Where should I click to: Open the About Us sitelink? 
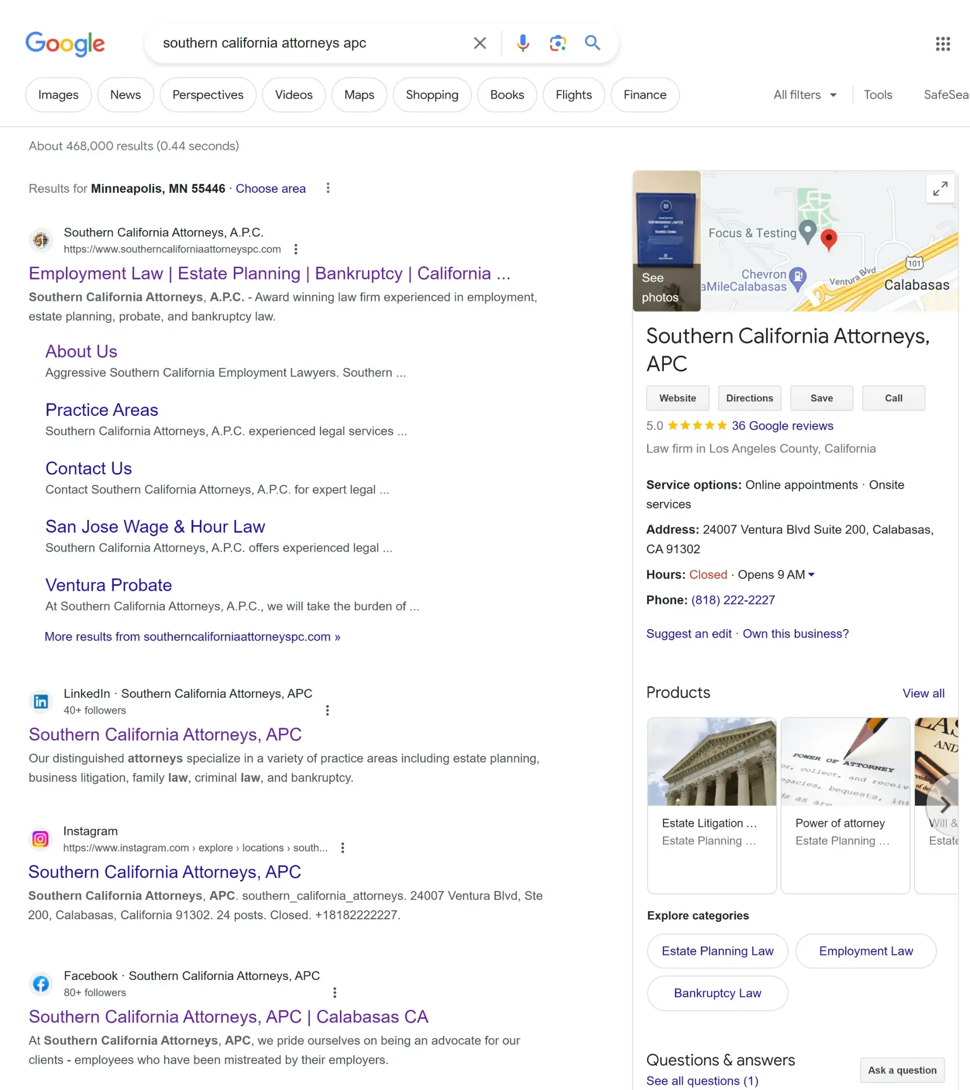click(81, 351)
